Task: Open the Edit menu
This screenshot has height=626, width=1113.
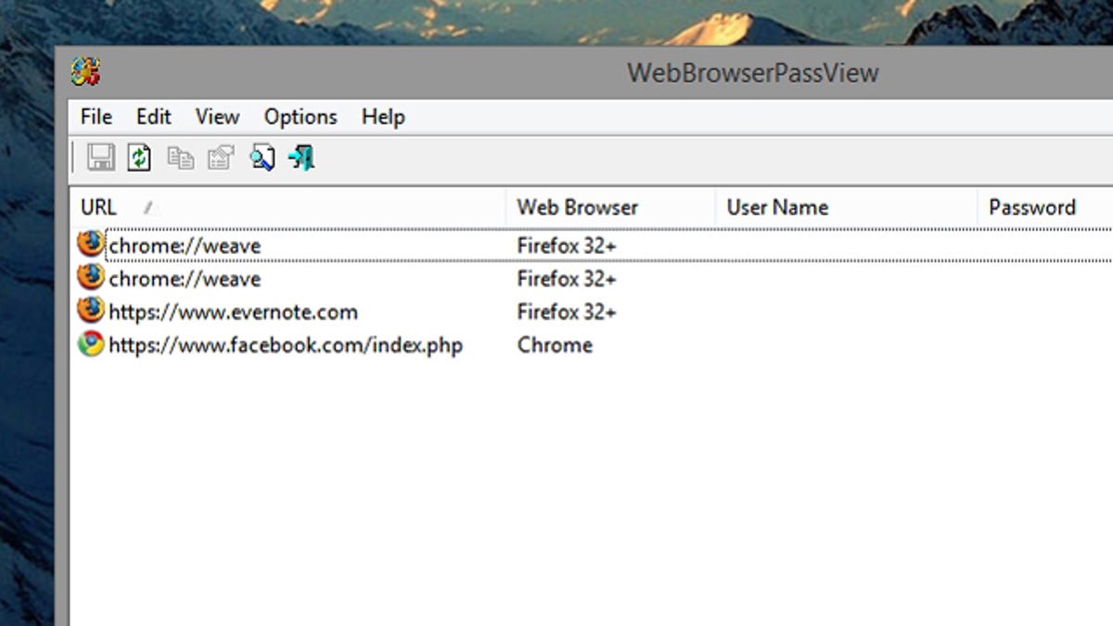Action: coord(154,117)
